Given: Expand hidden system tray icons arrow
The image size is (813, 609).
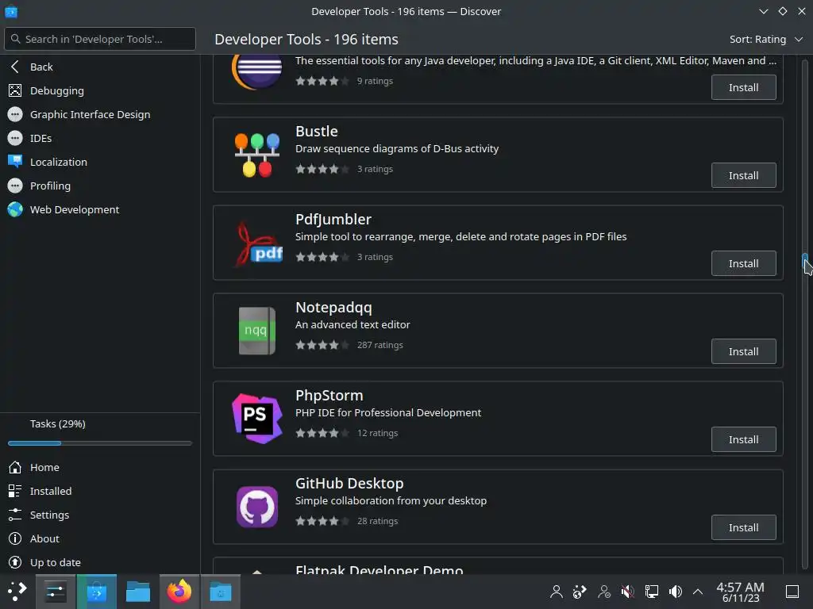Looking at the screenshot, I should click(698, 592).
